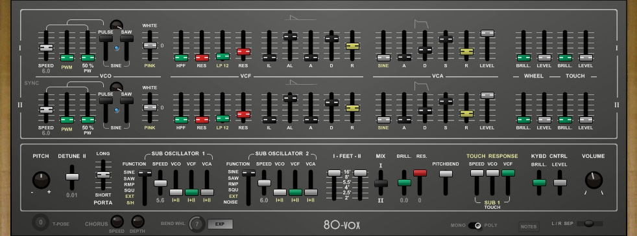This screenshot has height=236, width=637.
Task: Open row I LP 12 filter type selector
Action: tap(222, 65)
